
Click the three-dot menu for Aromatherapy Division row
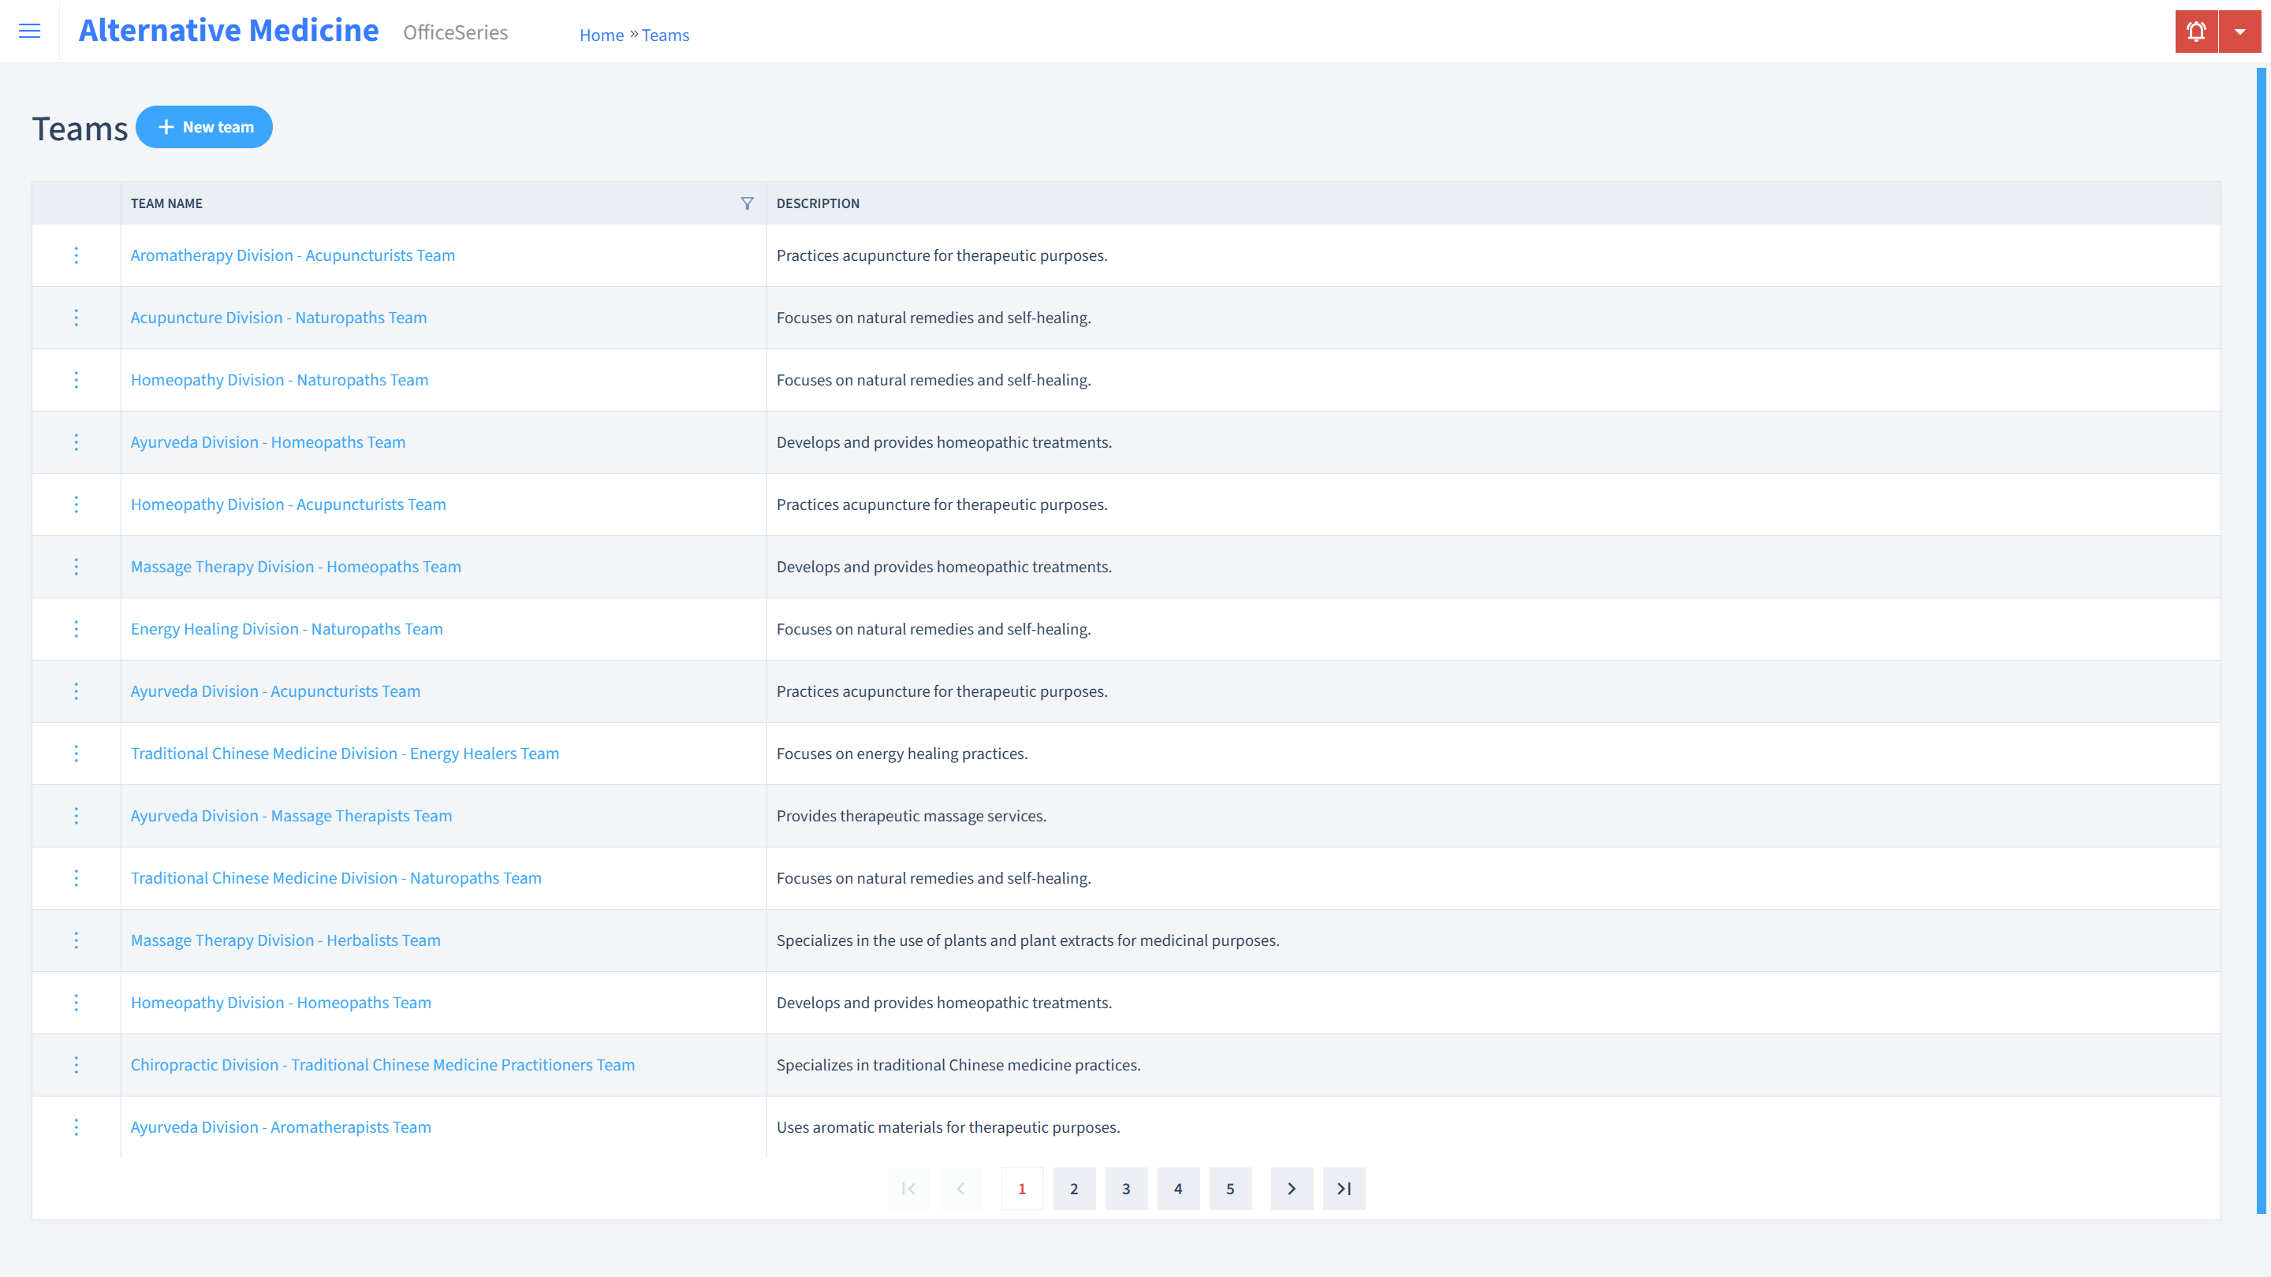click(x=76, y=254)
